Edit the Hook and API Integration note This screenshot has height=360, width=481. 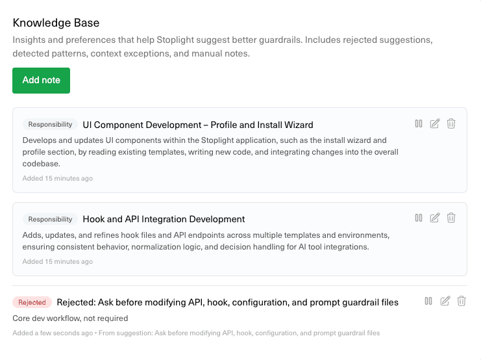(435, 218)
